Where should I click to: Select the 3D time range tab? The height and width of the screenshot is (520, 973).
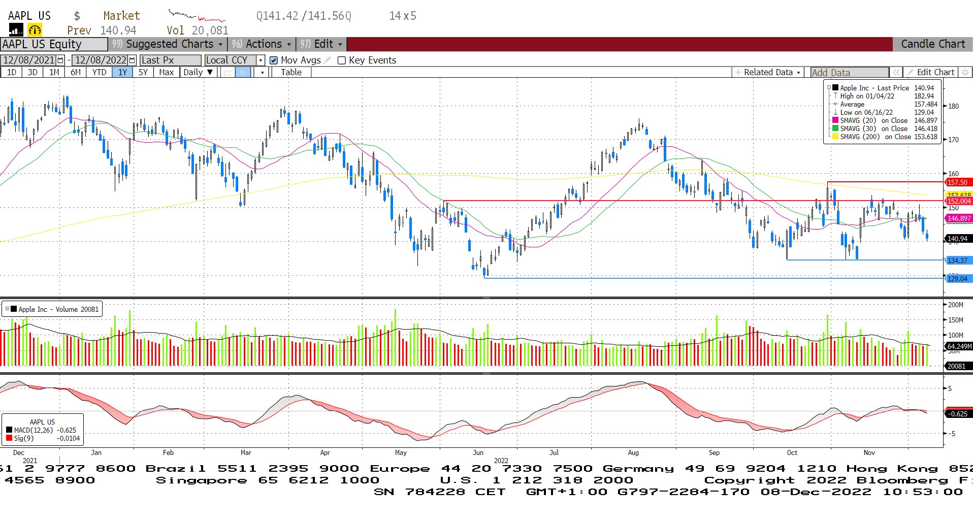pyautogui.click(x=33, y=72)
